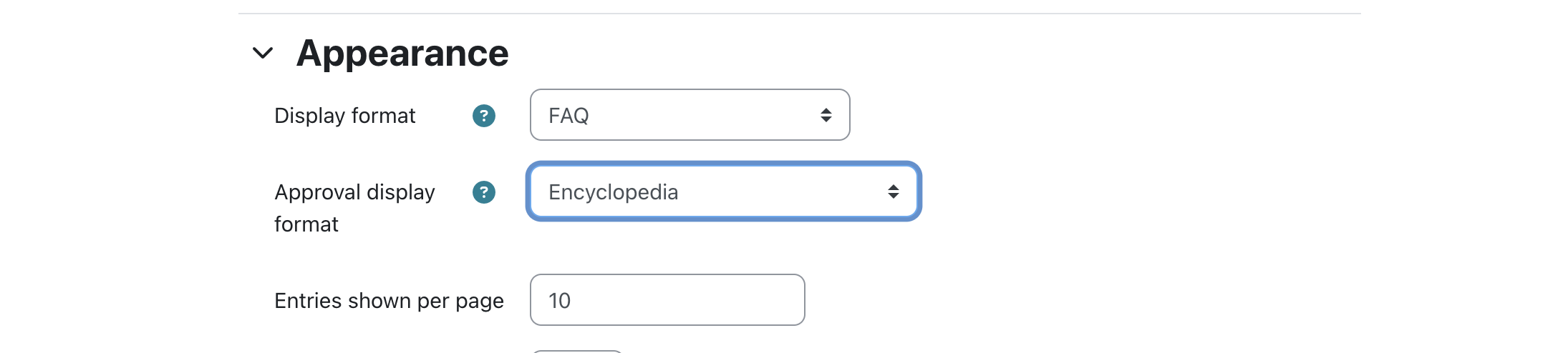Collapse the Appearance section chevron
Viewport: 1558px width, 353px height.
(x=263, y=53)
